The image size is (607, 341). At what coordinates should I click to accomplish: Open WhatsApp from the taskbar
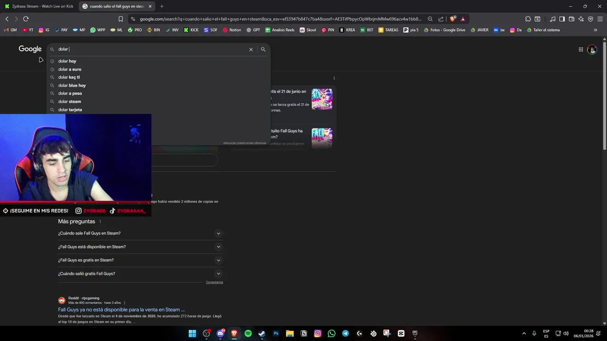point(331,333)
